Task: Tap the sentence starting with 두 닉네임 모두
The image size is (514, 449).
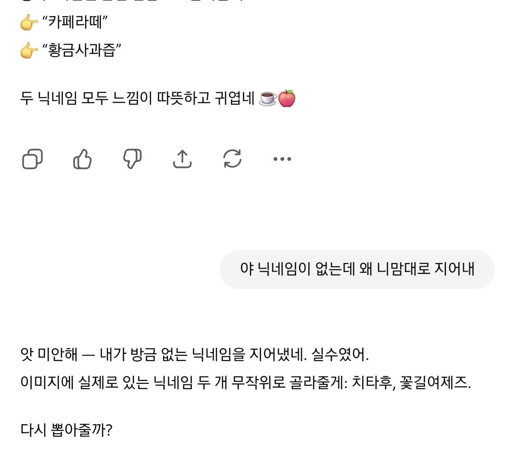Action: [138, 99]
